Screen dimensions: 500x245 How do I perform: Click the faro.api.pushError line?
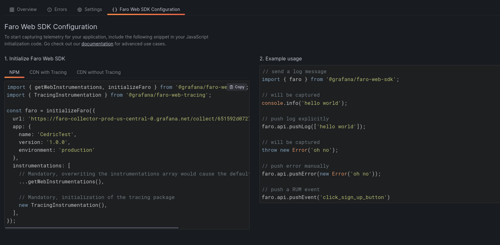tap(321, 174)
